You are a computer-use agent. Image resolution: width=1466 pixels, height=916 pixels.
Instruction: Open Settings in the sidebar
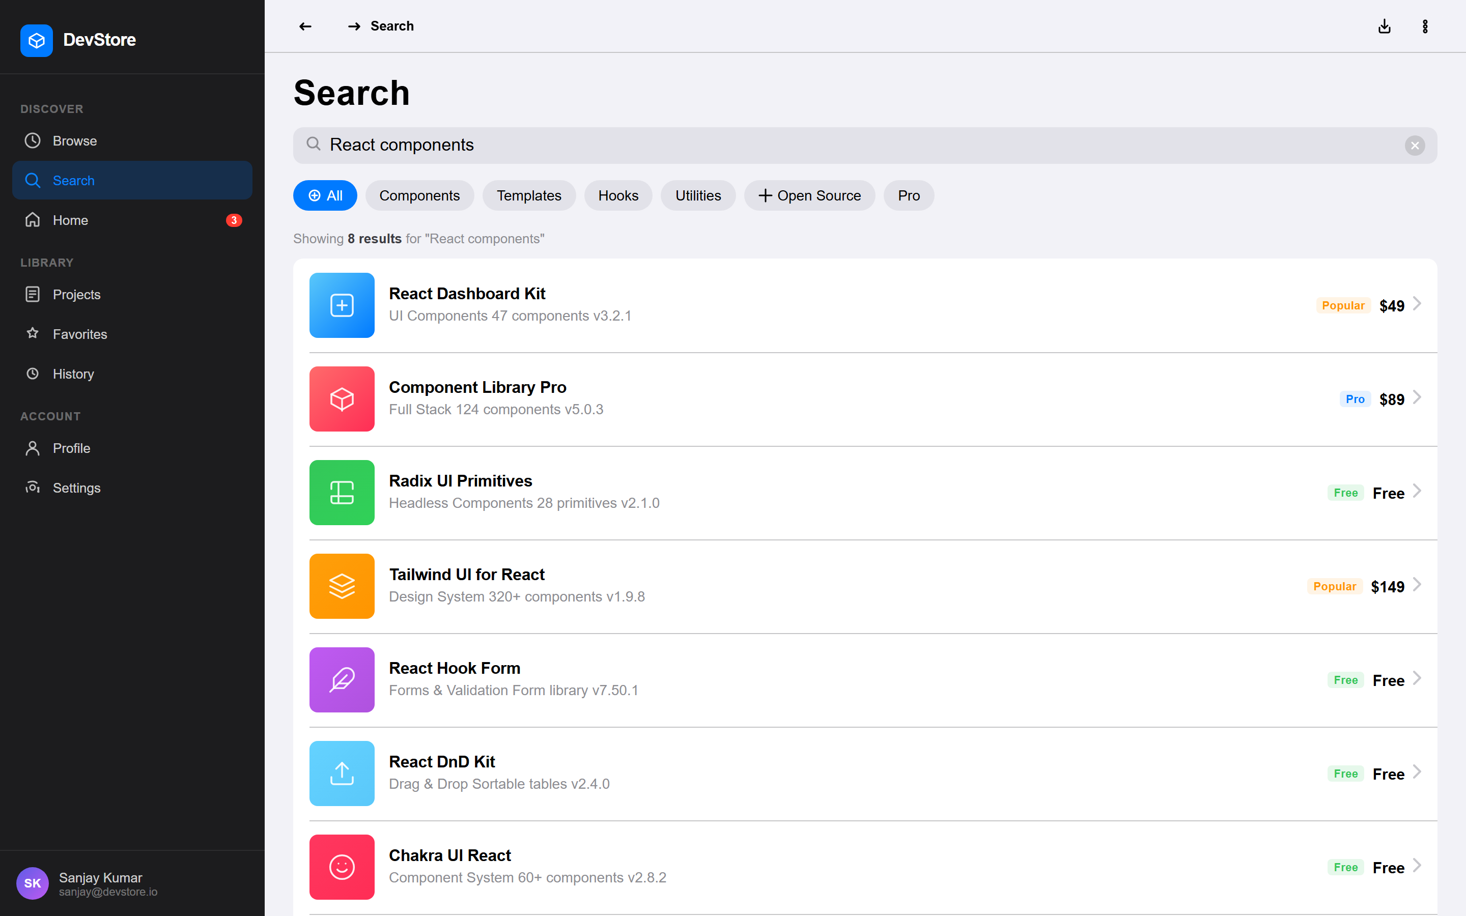[132, 488]
